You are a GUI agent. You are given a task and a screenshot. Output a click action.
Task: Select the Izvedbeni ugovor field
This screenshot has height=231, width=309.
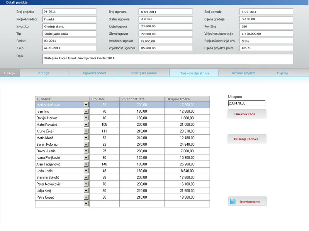[166, 41]
